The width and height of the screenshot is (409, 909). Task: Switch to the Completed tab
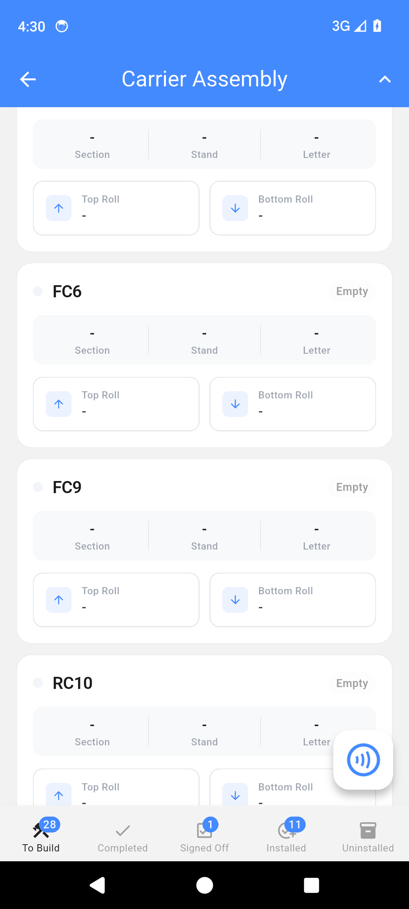123,837
